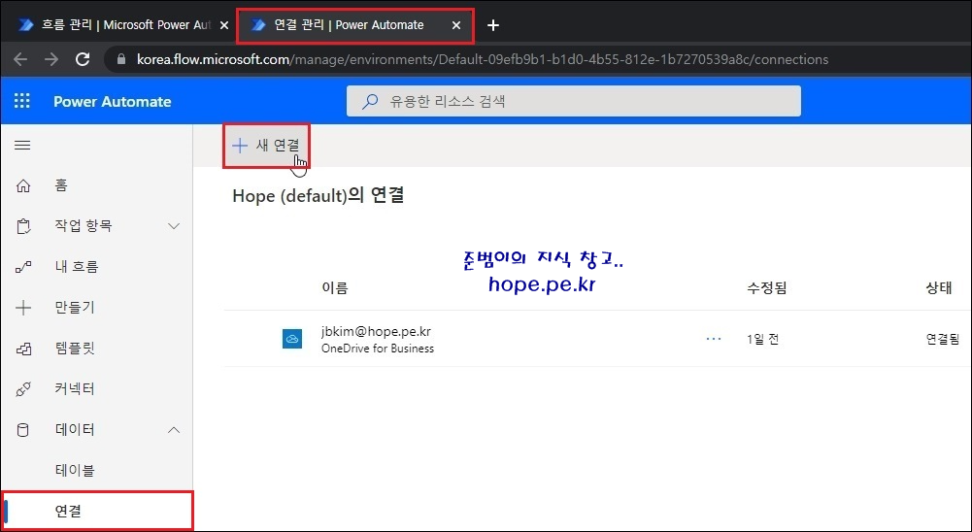Switch to the 흐름 관리 browser tab
Image resolution: width=972 pixels, height=532 pixels.
[120, 25]
